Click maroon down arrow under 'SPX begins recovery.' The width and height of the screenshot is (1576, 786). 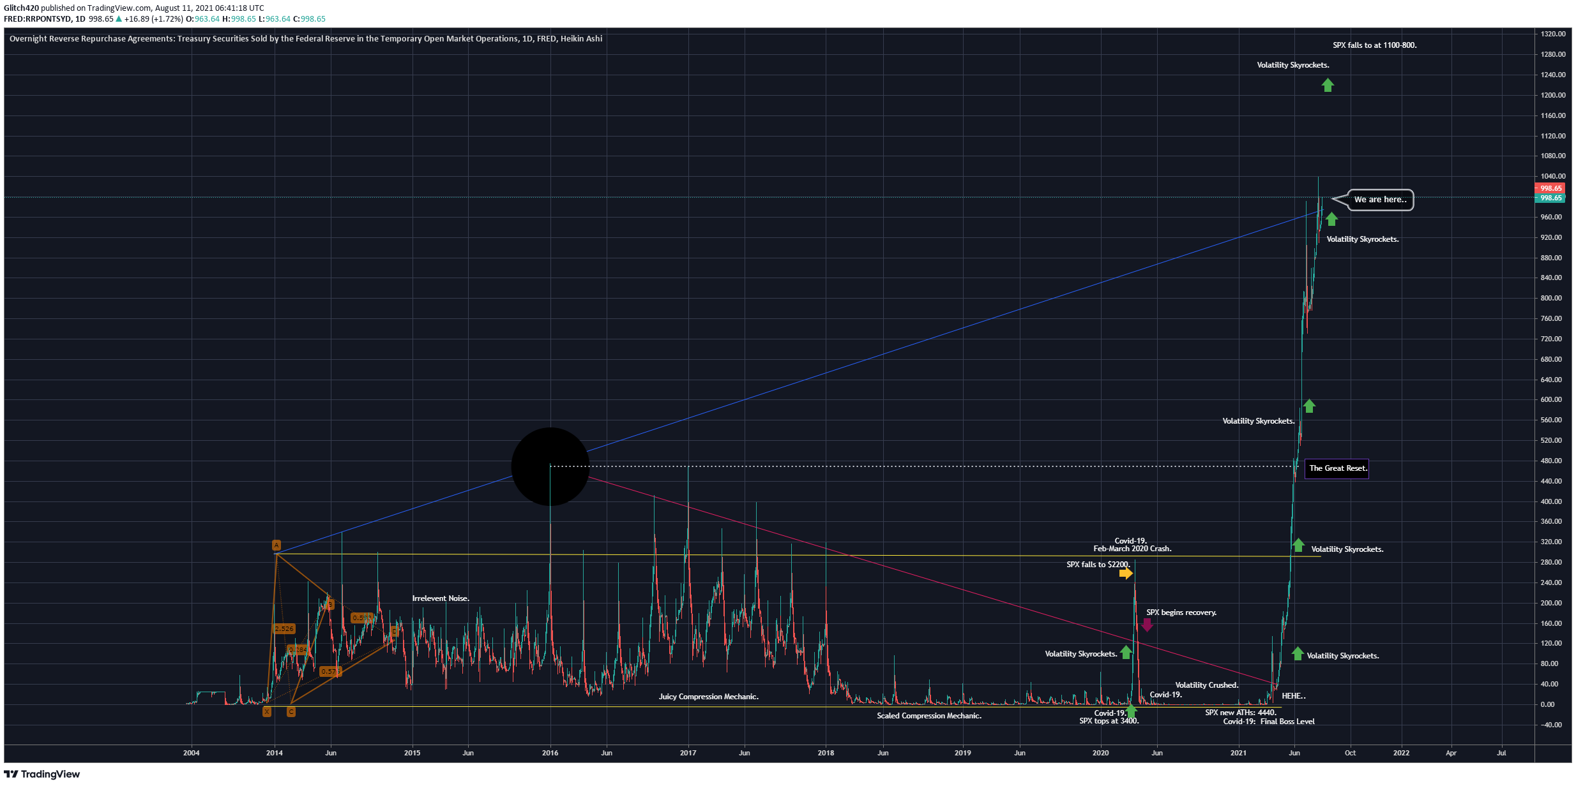click(x=1147, y=625)
